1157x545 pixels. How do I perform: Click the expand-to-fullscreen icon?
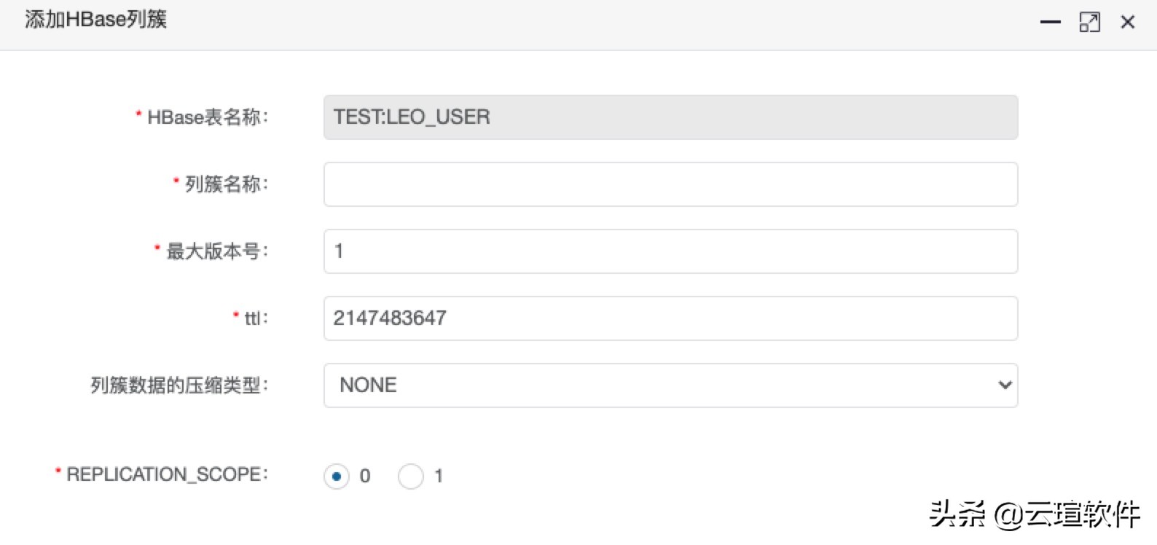pos(1089,23)
